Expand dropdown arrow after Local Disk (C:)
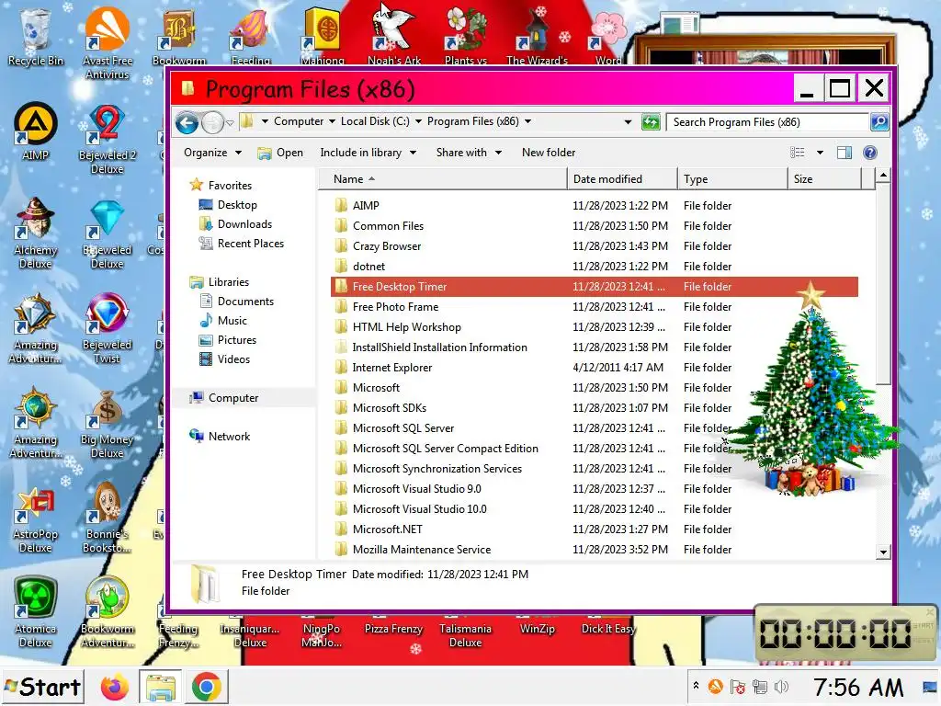Viewport: 941px width, 706px height. tap(418, 121)
